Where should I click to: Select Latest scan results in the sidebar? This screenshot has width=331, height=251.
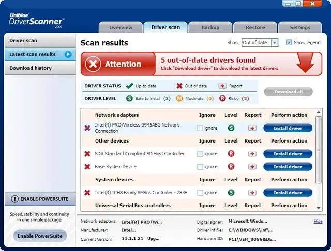[40, 54]
